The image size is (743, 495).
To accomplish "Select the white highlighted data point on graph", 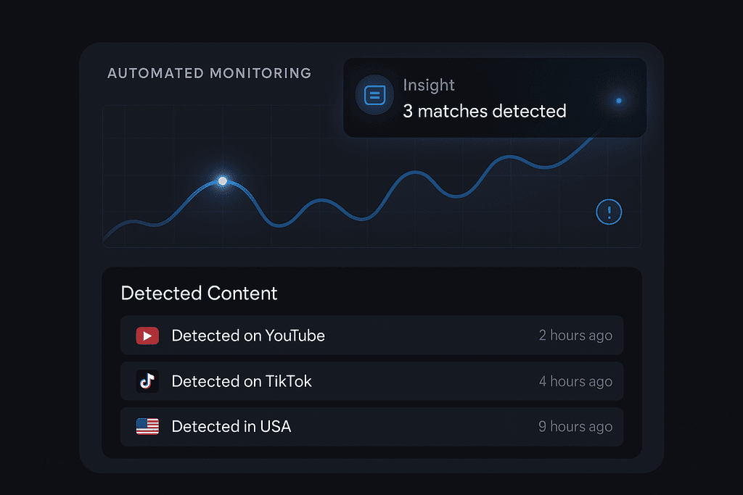I will (222, 180).
